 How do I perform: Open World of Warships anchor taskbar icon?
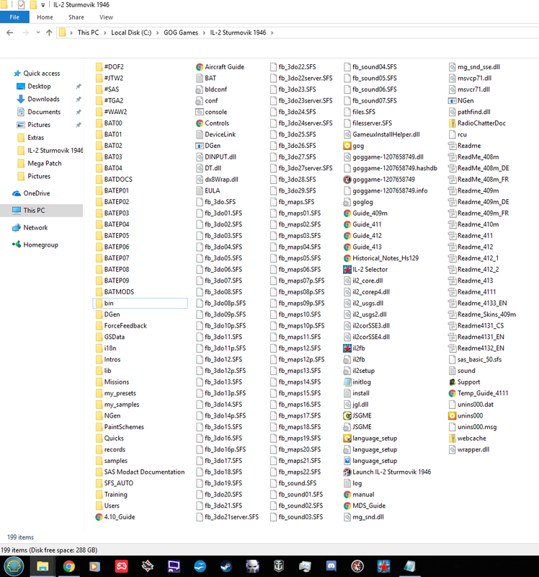pyautogui.click(x=278, y=566)
